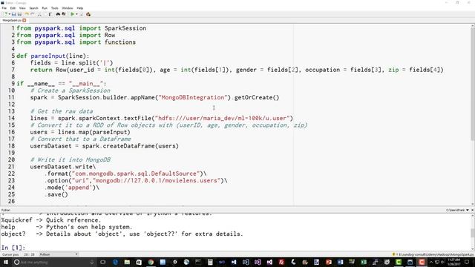Open the Run options dropdown arrow
Viewport: 475px width, 267px height.
point(76,14)
